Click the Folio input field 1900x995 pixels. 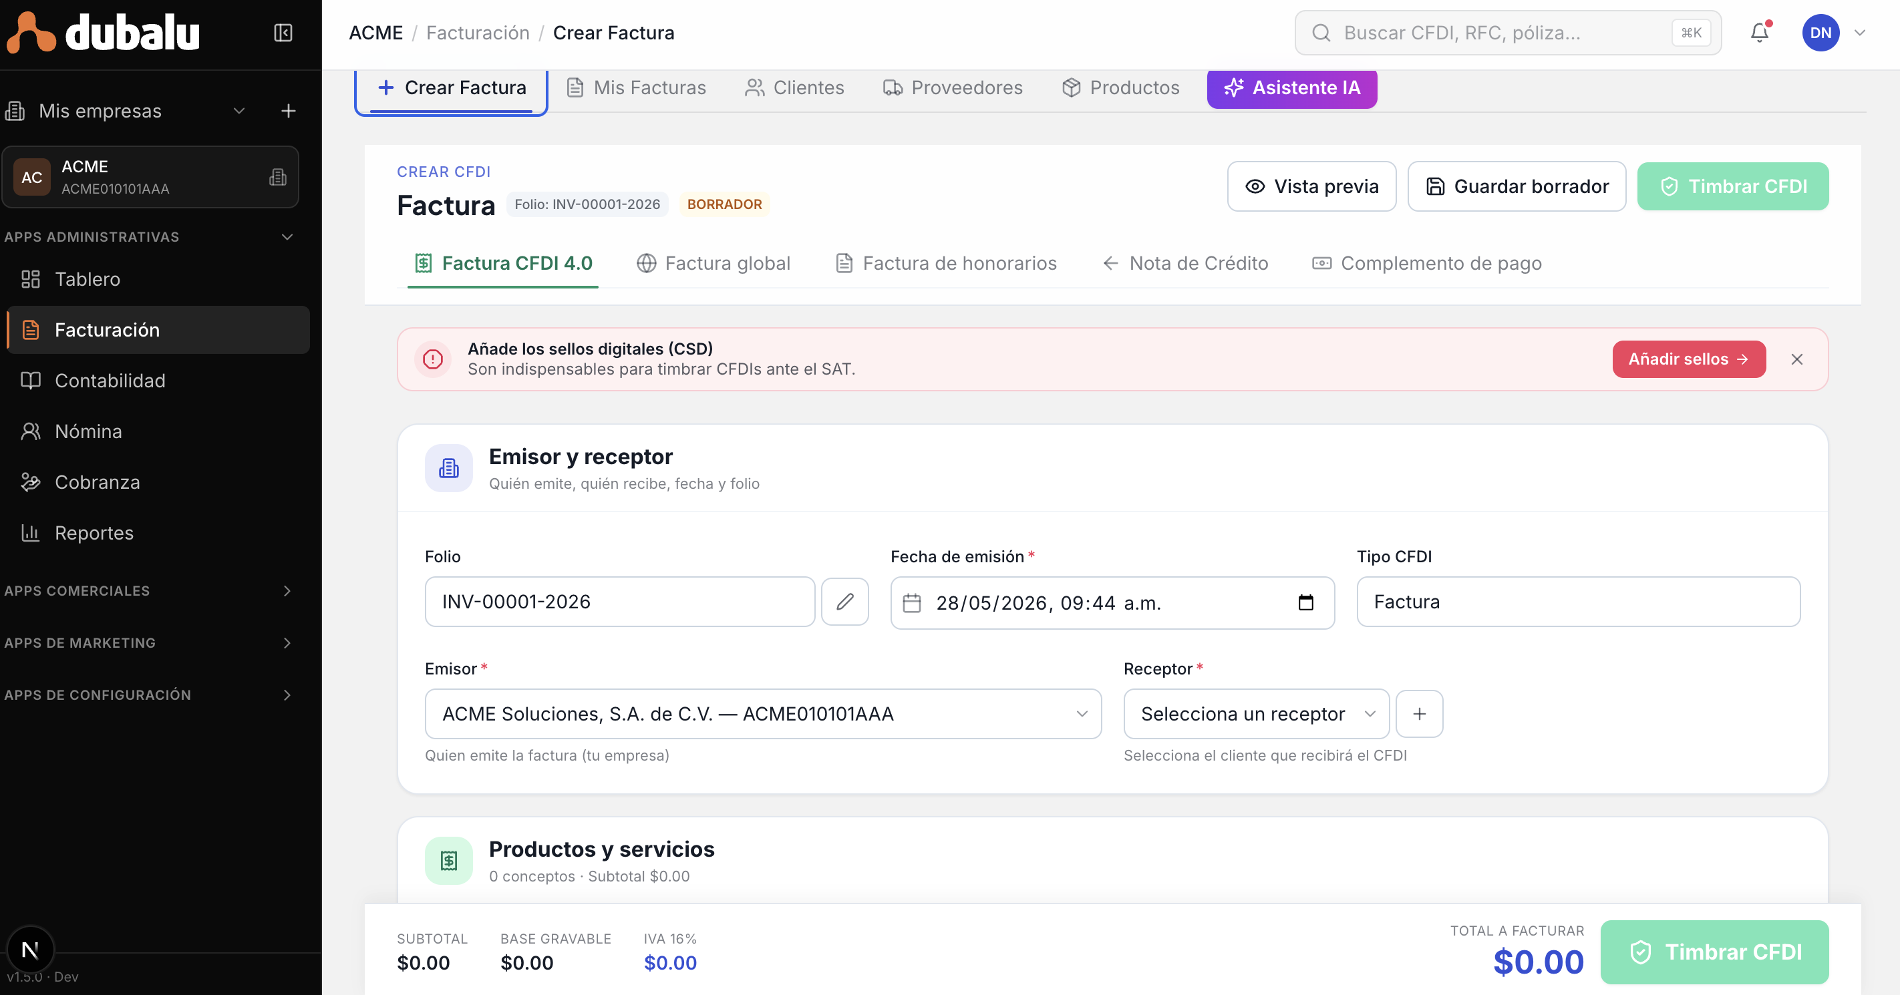point(619,602)
